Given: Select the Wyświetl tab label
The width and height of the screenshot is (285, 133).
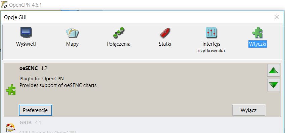Looking at the screenshot, I should tap(26, 44).
